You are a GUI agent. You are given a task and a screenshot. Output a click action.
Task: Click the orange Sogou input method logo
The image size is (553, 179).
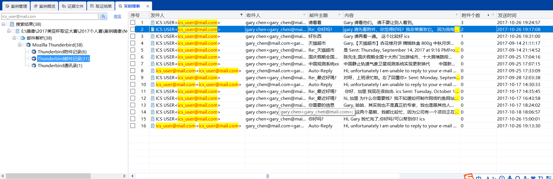[469, 176]
